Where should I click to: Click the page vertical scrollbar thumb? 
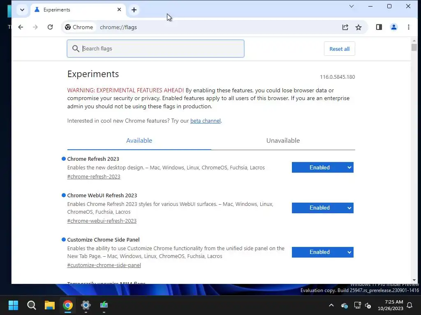pyautogui.click(x=414, y=48)
